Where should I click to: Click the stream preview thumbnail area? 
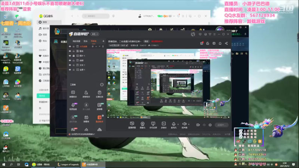(x=169, y=84)
